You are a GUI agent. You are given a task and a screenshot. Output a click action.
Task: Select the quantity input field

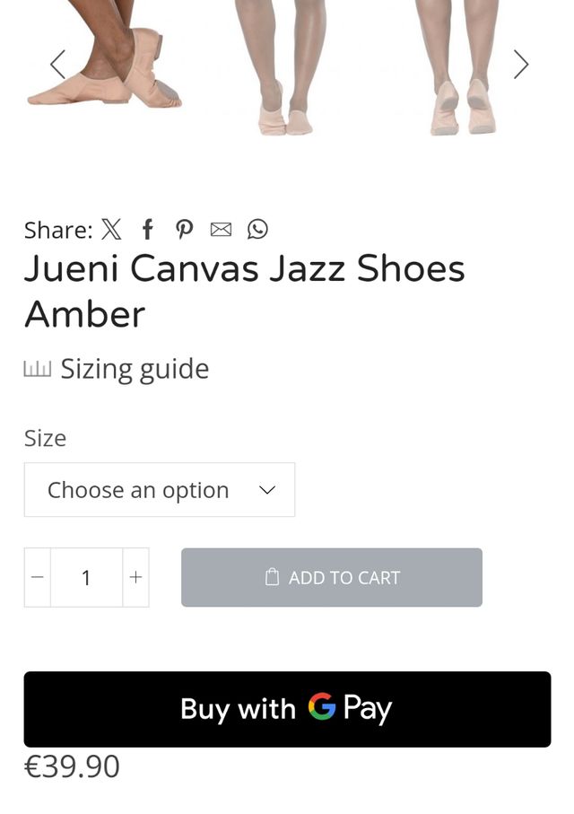coord(86,577)
